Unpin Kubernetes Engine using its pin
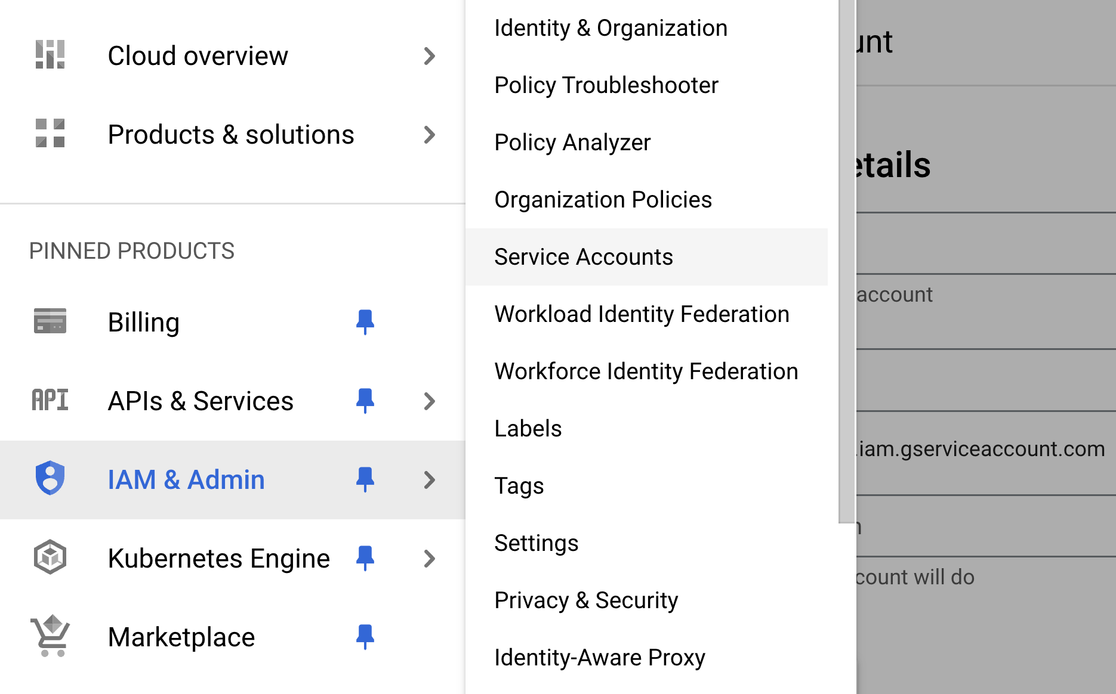The height and width of the screenshot is (694, 1116). (365, 558)
